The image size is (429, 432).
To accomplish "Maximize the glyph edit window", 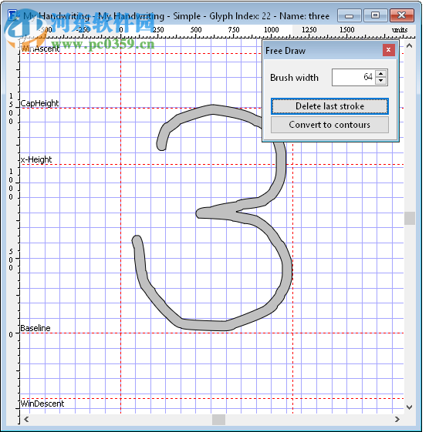I will pos(375,15).
